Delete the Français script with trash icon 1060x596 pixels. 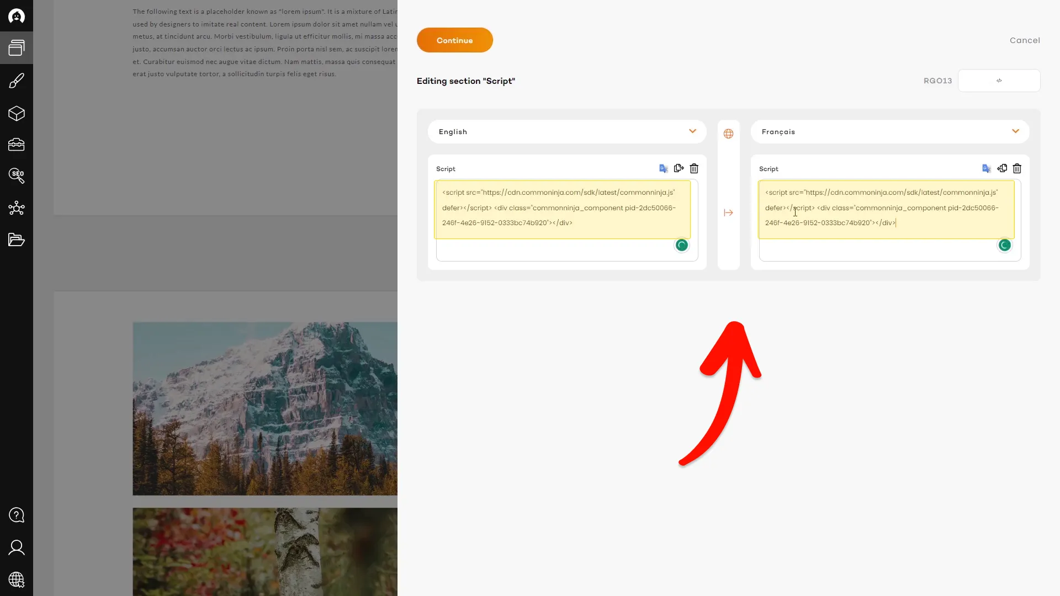pos(1017,168)
